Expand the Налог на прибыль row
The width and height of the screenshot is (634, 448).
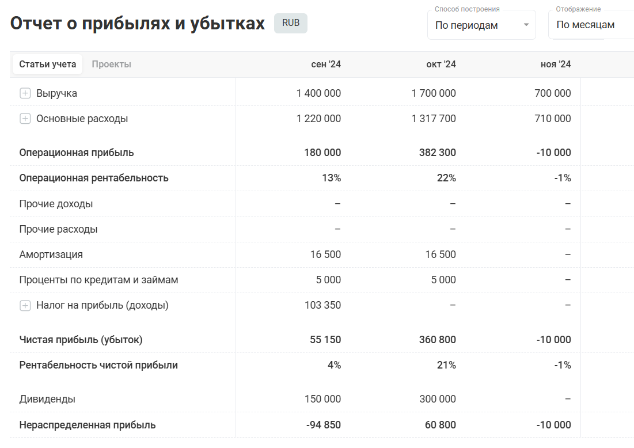pos(25,306)
